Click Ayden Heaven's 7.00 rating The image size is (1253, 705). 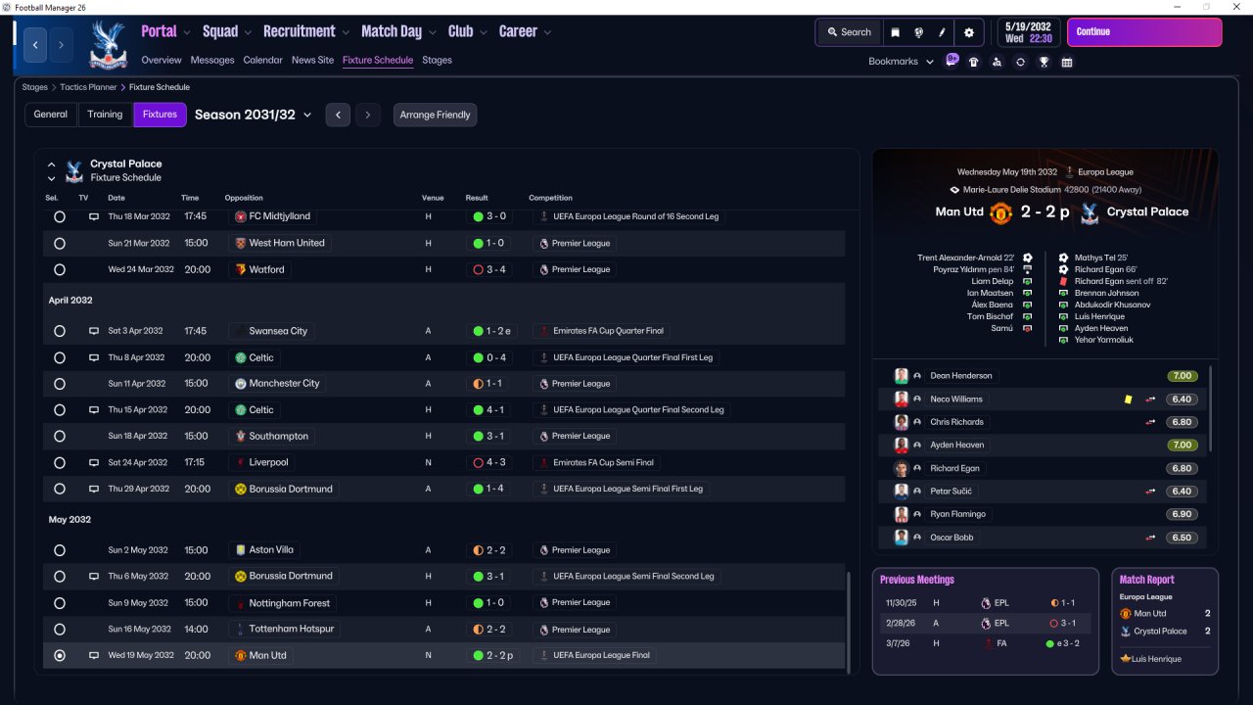tap(1182, 446)
